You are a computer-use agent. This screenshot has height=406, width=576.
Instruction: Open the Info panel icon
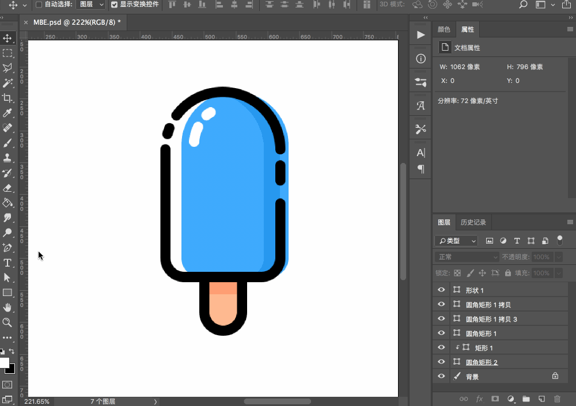pos(421,59)
